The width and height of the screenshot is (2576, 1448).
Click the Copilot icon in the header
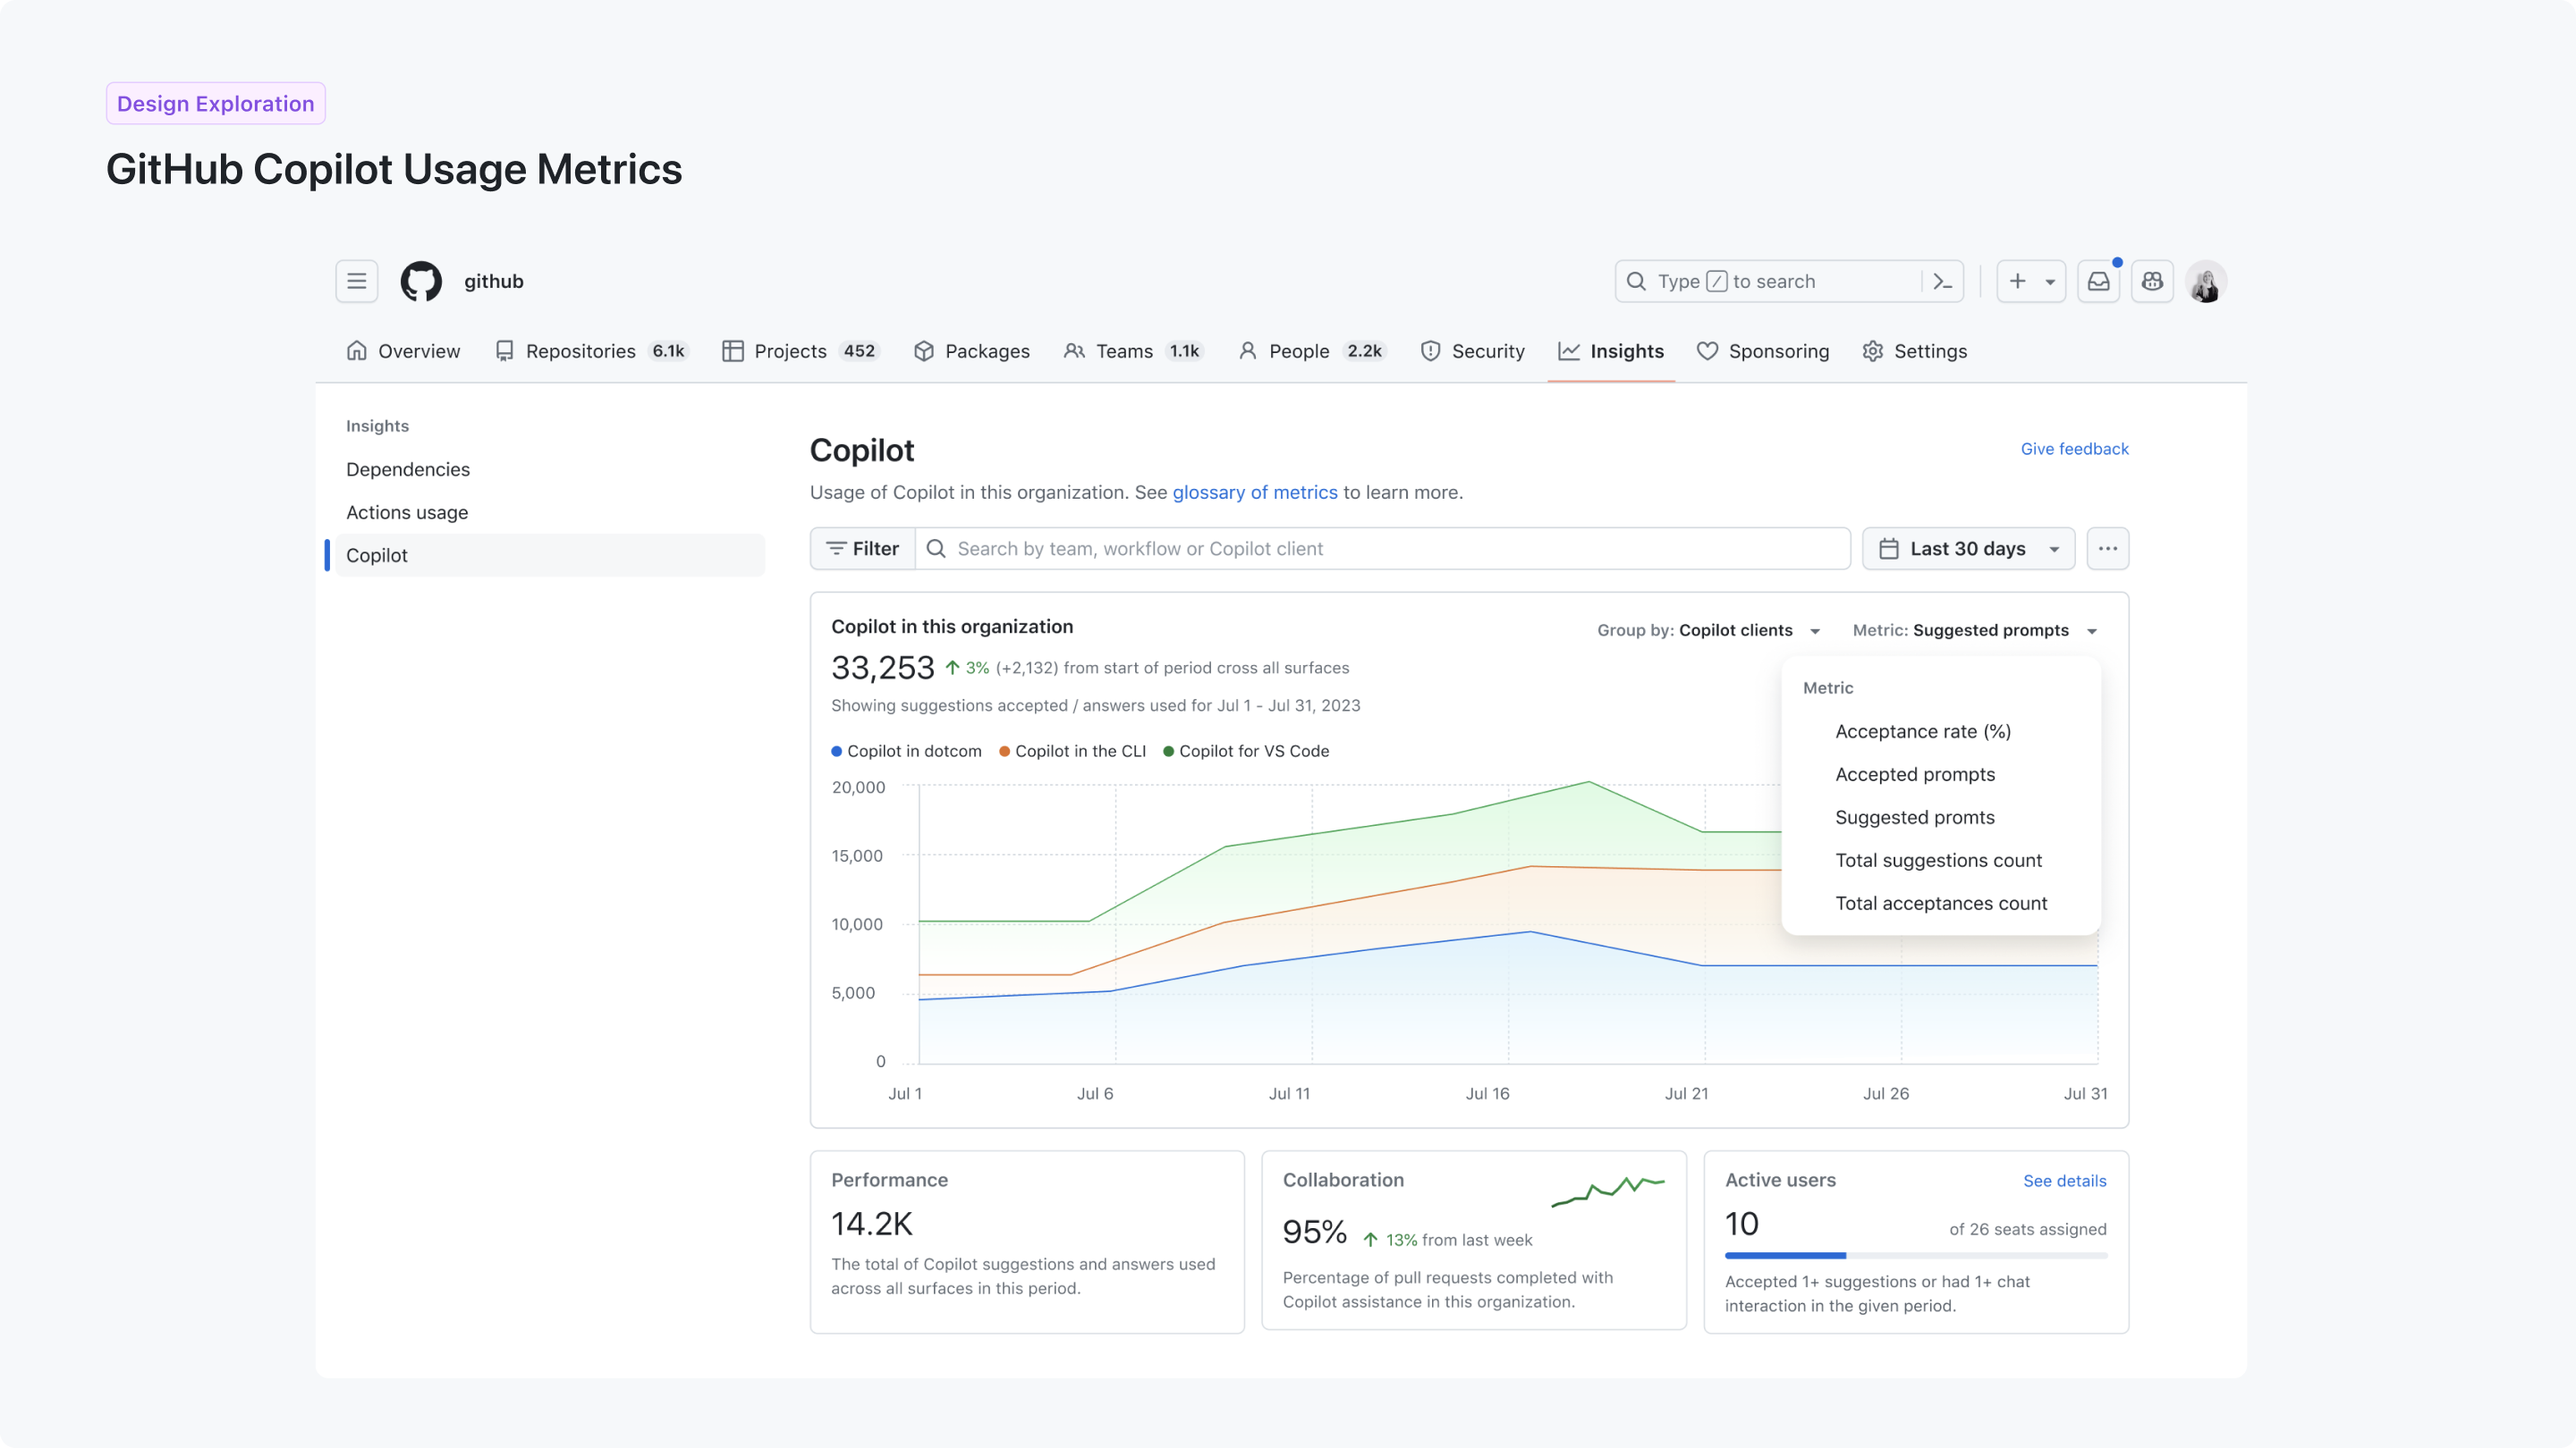pyautogui.click(x=2152, y=281)
